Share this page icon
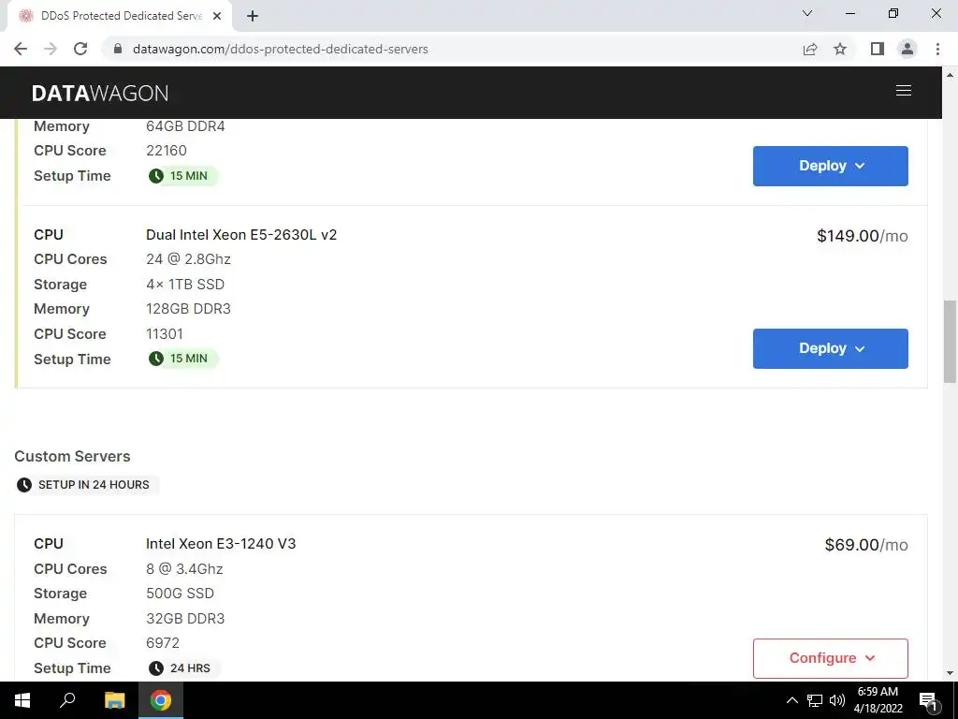 810,49
